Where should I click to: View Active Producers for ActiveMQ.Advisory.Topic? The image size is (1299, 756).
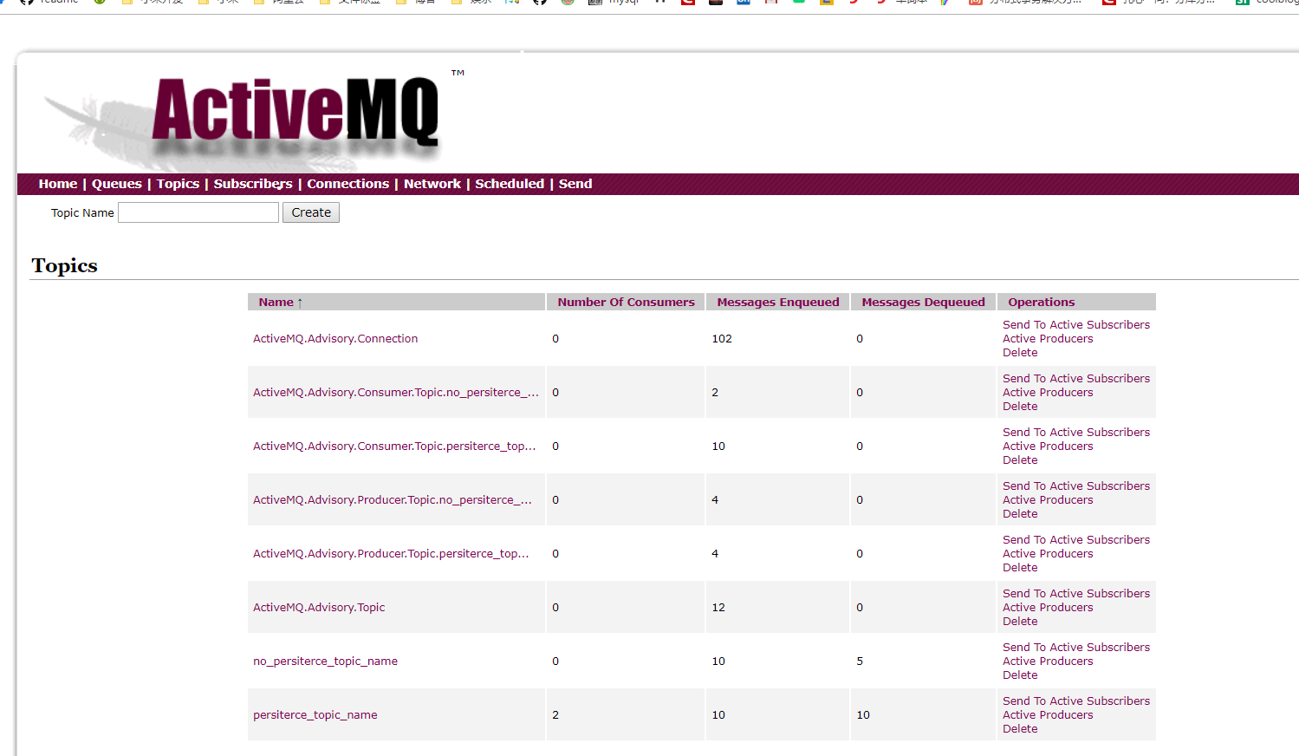click(x=1048, y=608)
